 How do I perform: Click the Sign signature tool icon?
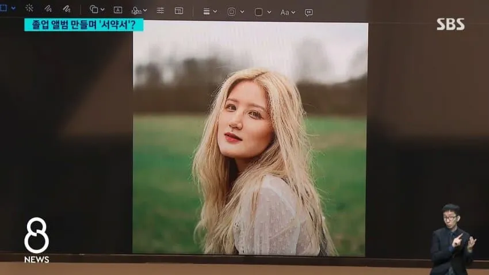point(136,11)
